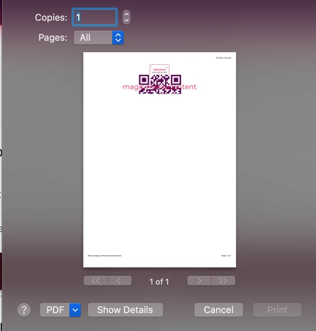Advance one page with the right arrow
Image resolution: width=316 pixels, height=331 pixels.
coord(199,281)
